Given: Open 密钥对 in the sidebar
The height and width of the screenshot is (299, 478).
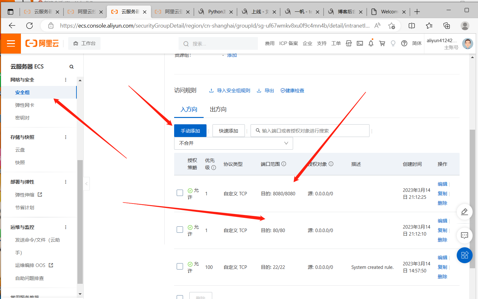Looking at the screenshot, I should tap(22, 118).
